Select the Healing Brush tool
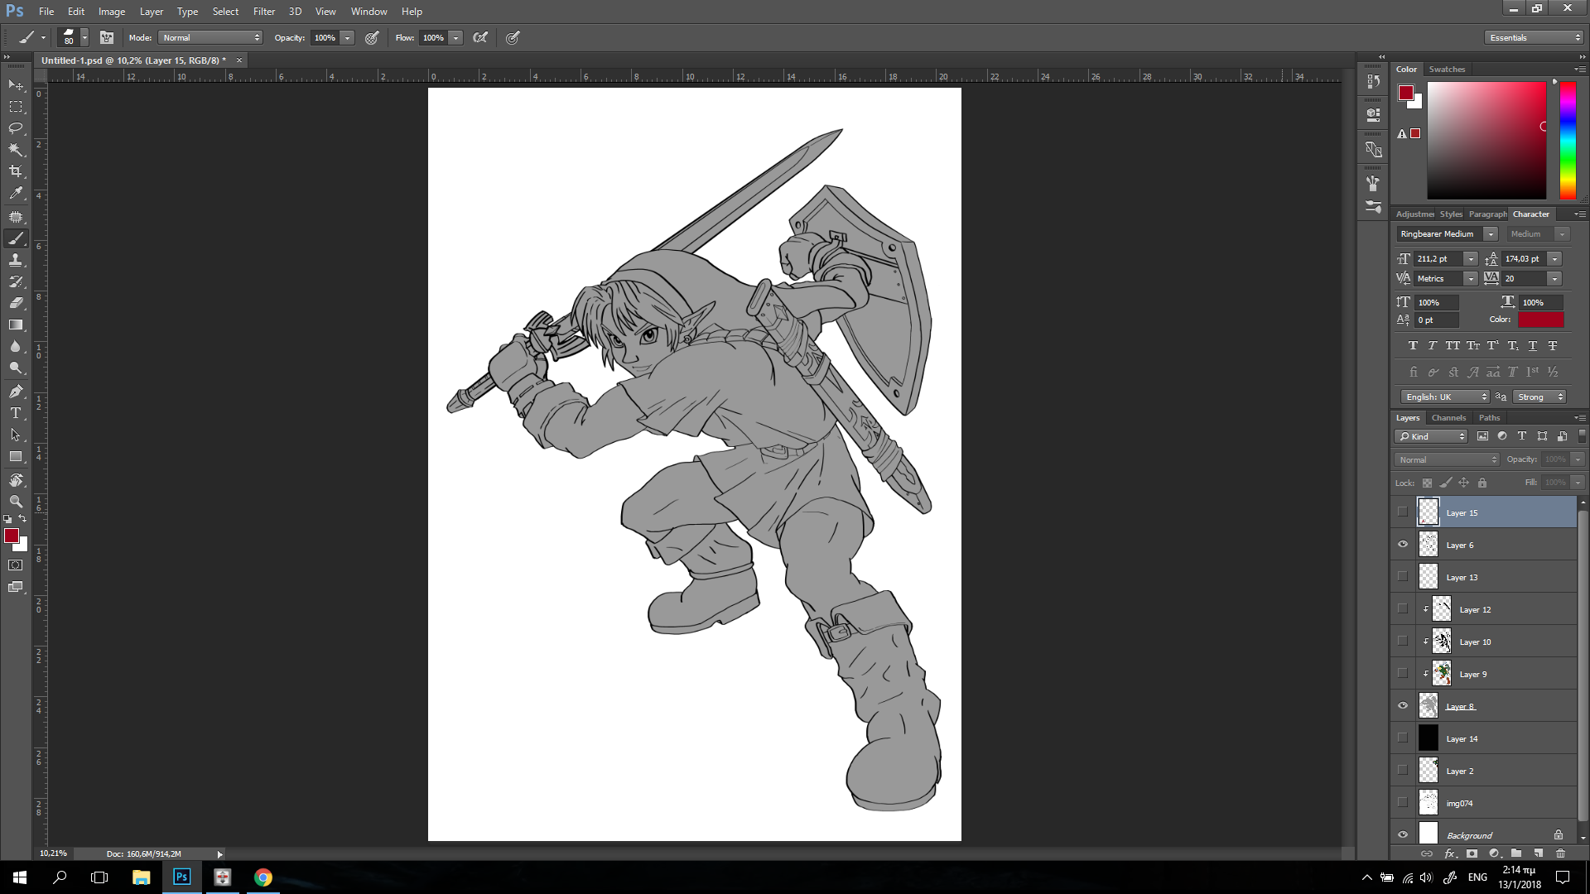Image resolution: width=1590 pixels, height=894 pixels. coord(16,217)
